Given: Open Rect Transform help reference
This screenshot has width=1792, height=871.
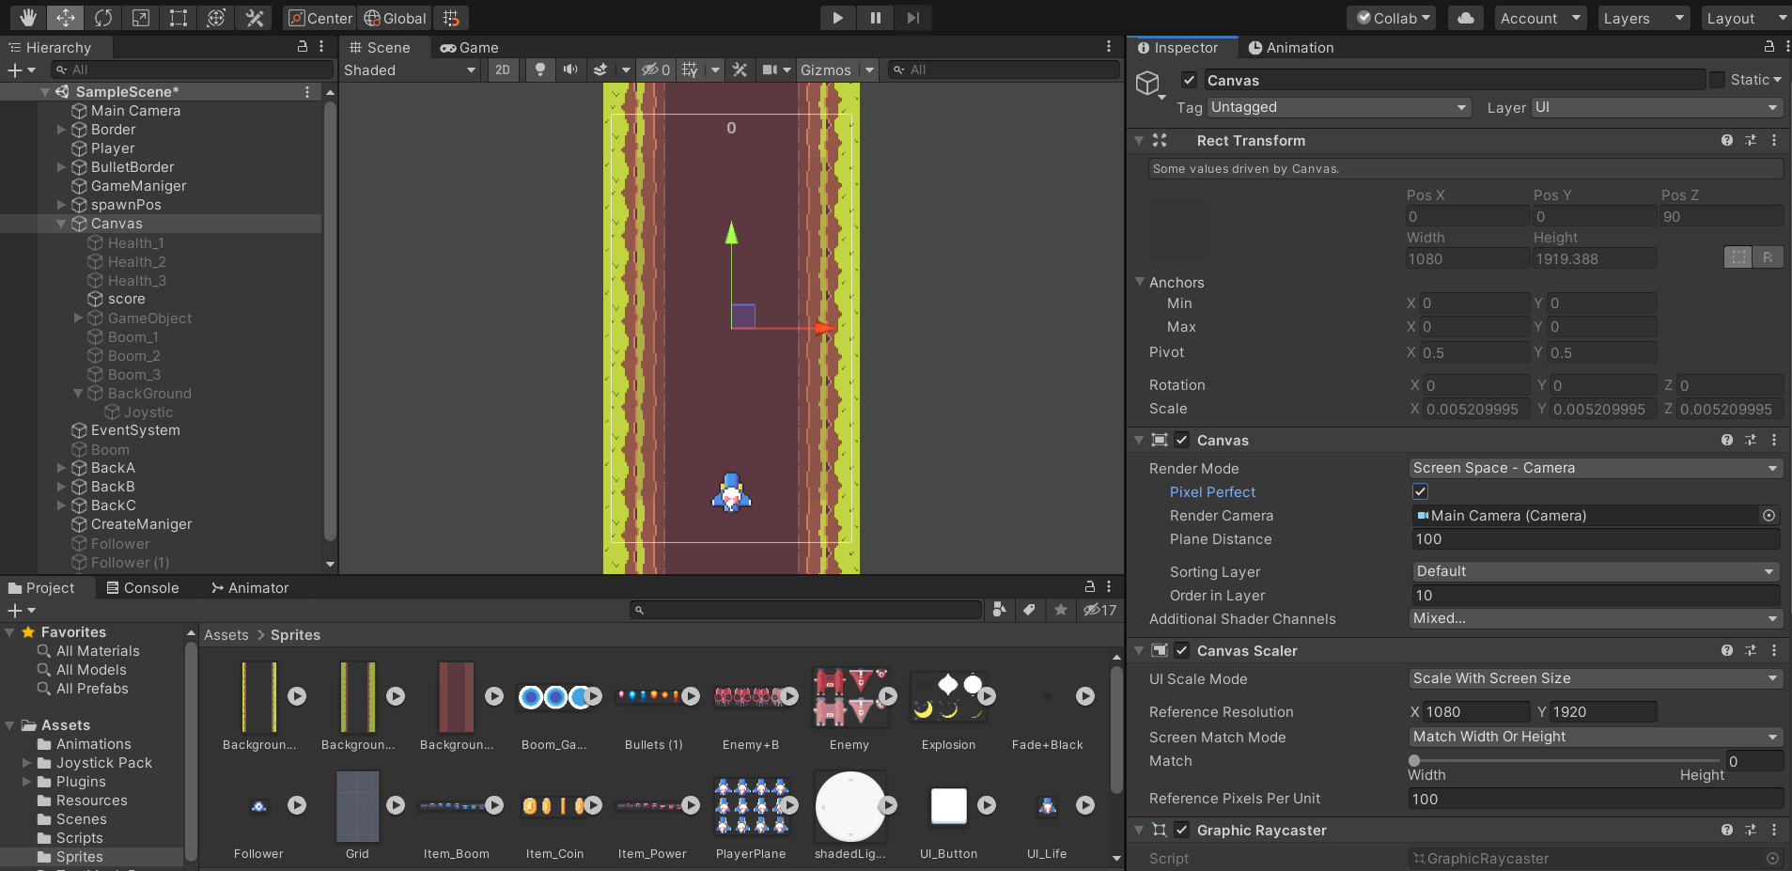Looking at the screenshot, I should point(1726,140).
